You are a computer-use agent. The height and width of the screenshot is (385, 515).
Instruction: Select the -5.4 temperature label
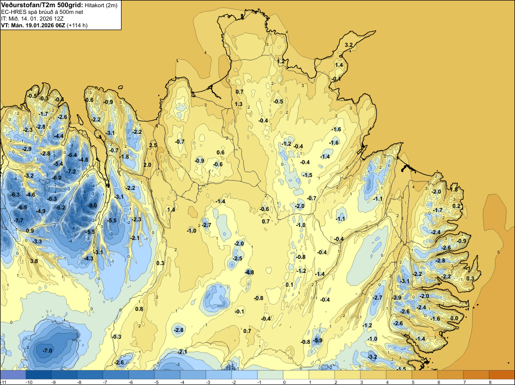click(x=59, y=164)
